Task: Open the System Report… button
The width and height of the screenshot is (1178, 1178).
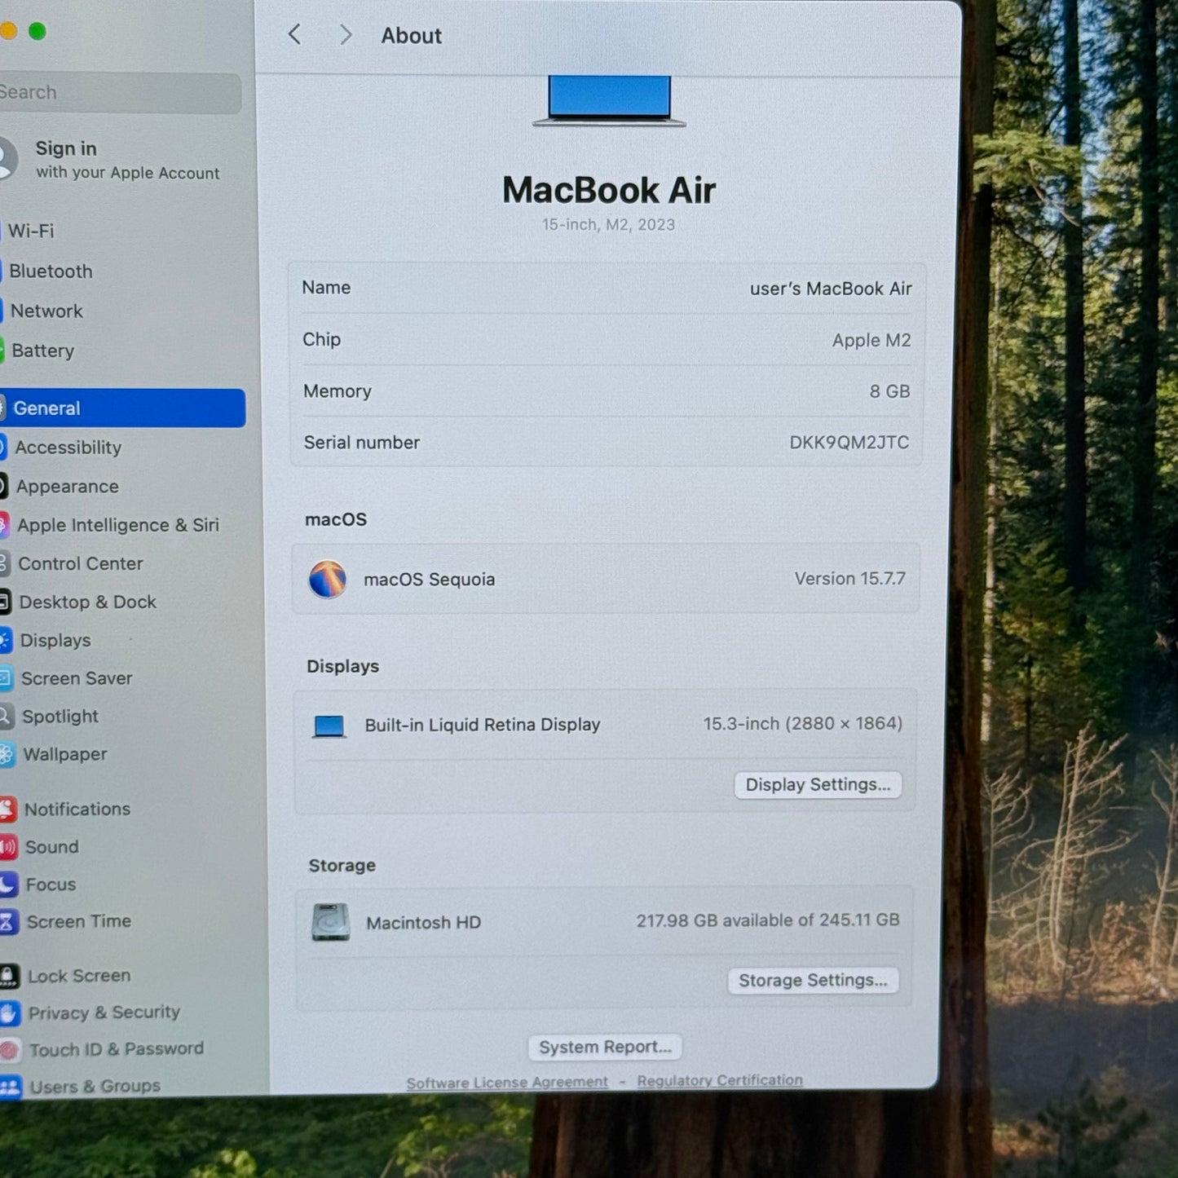Action: [605, 1047]
